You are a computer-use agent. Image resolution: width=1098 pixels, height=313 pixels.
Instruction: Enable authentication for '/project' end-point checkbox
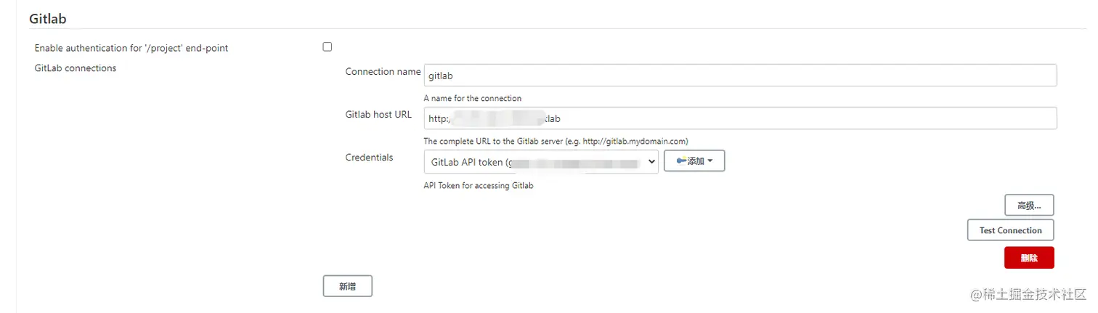click(x=328, y=47)
